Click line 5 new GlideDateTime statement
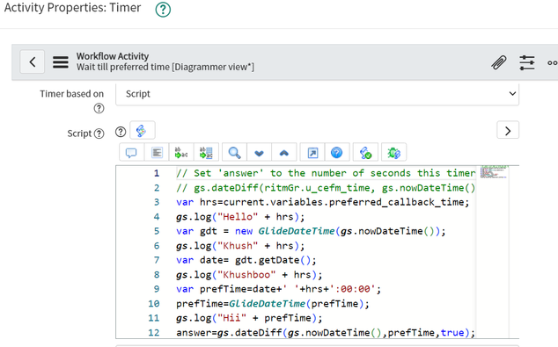This screenshot has width=558, height=347. [x=311, y=231]
